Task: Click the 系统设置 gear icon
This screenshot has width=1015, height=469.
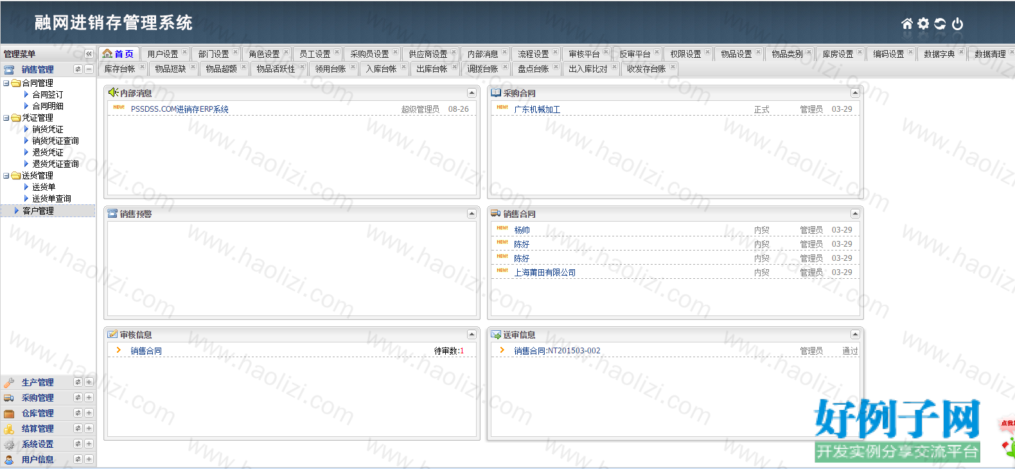Action: pos(9,444)
